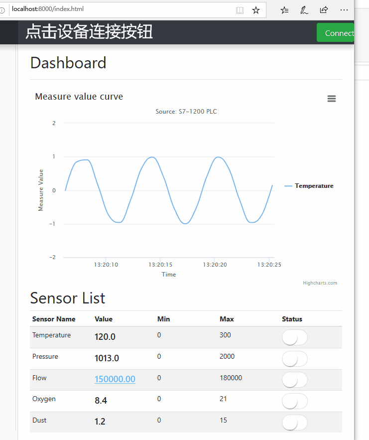Click the add notes pen icon
The image size is (369, 440).
tap(304, 10)
